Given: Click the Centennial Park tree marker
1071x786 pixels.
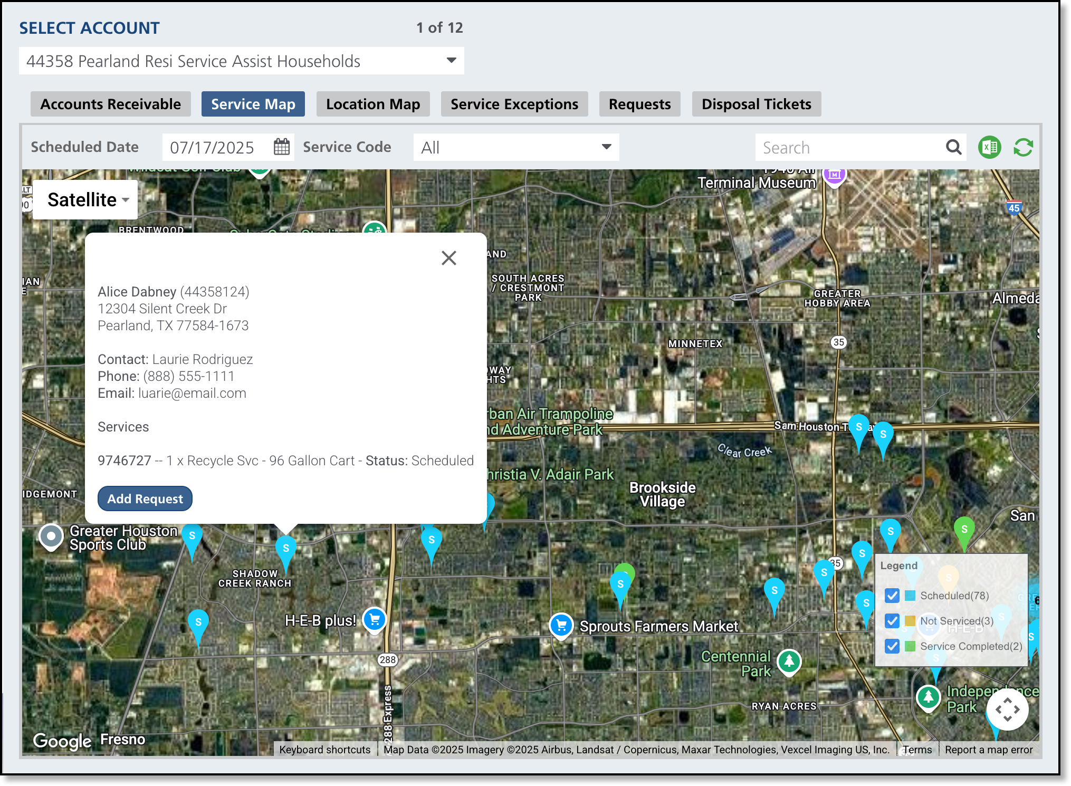Looking at the screenshot, I should [x=789, y=661].
